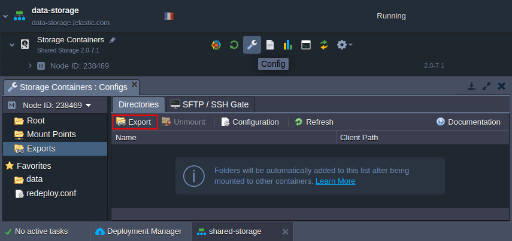Follow the Learn More link
Image resolution: width=512 pixels, height=241 pixels.
coord(335,181)
